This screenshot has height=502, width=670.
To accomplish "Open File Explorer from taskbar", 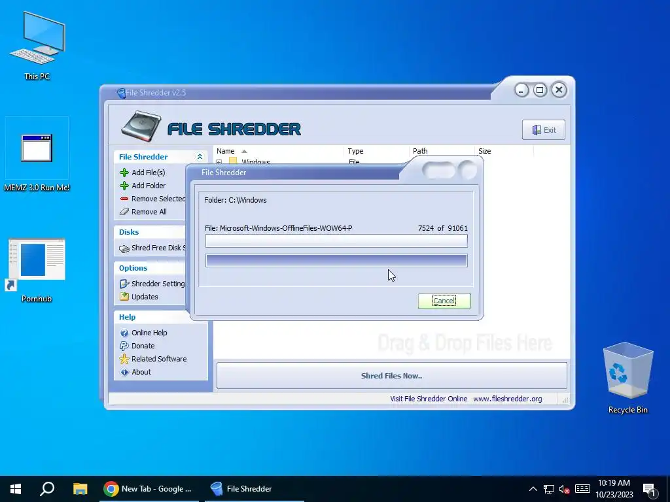I will tap(80, 489).
